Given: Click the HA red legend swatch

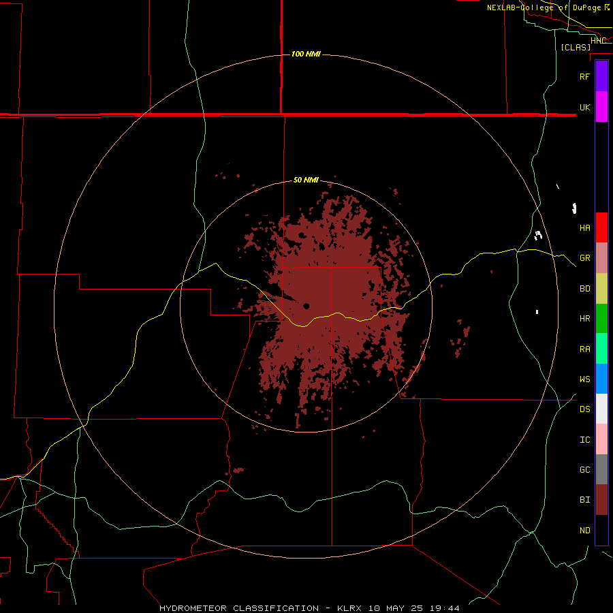Looking at the screenshot, I should [601, 227].
